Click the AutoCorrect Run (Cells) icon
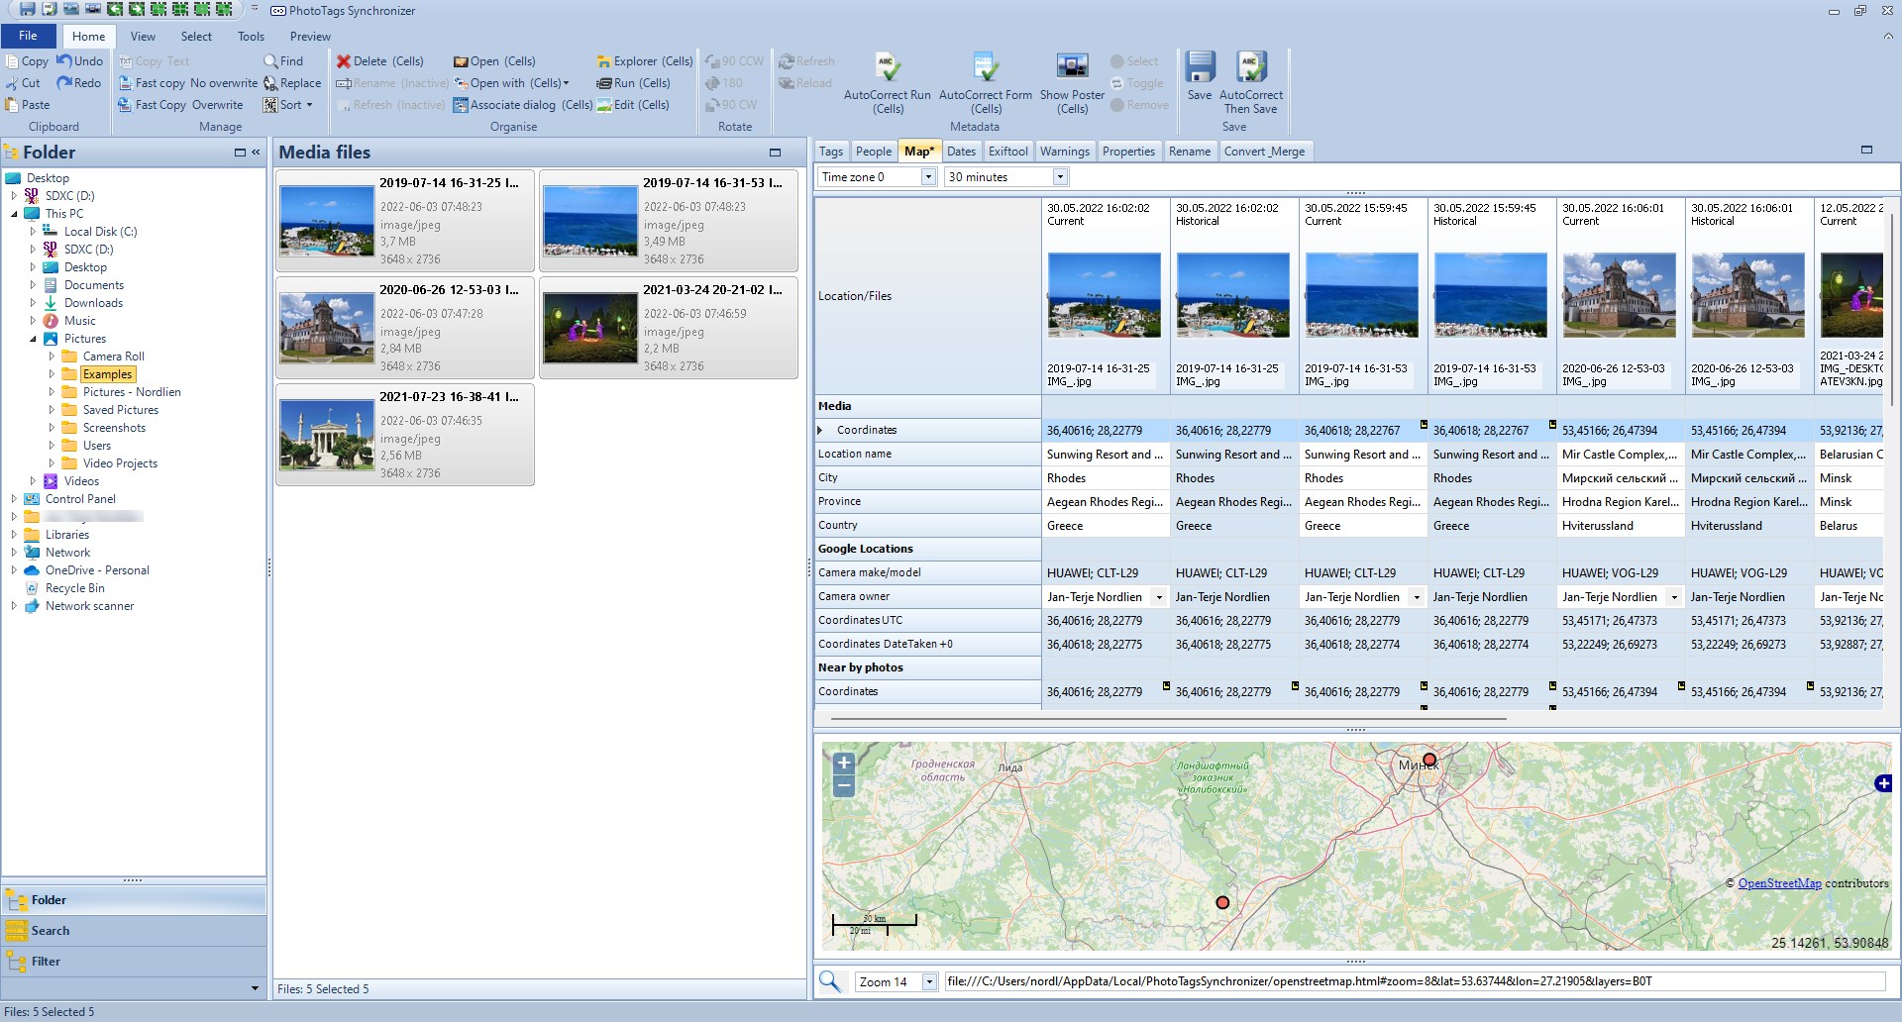Image resolution: width=1902 pixels, height=1022 pixels. 887,67
